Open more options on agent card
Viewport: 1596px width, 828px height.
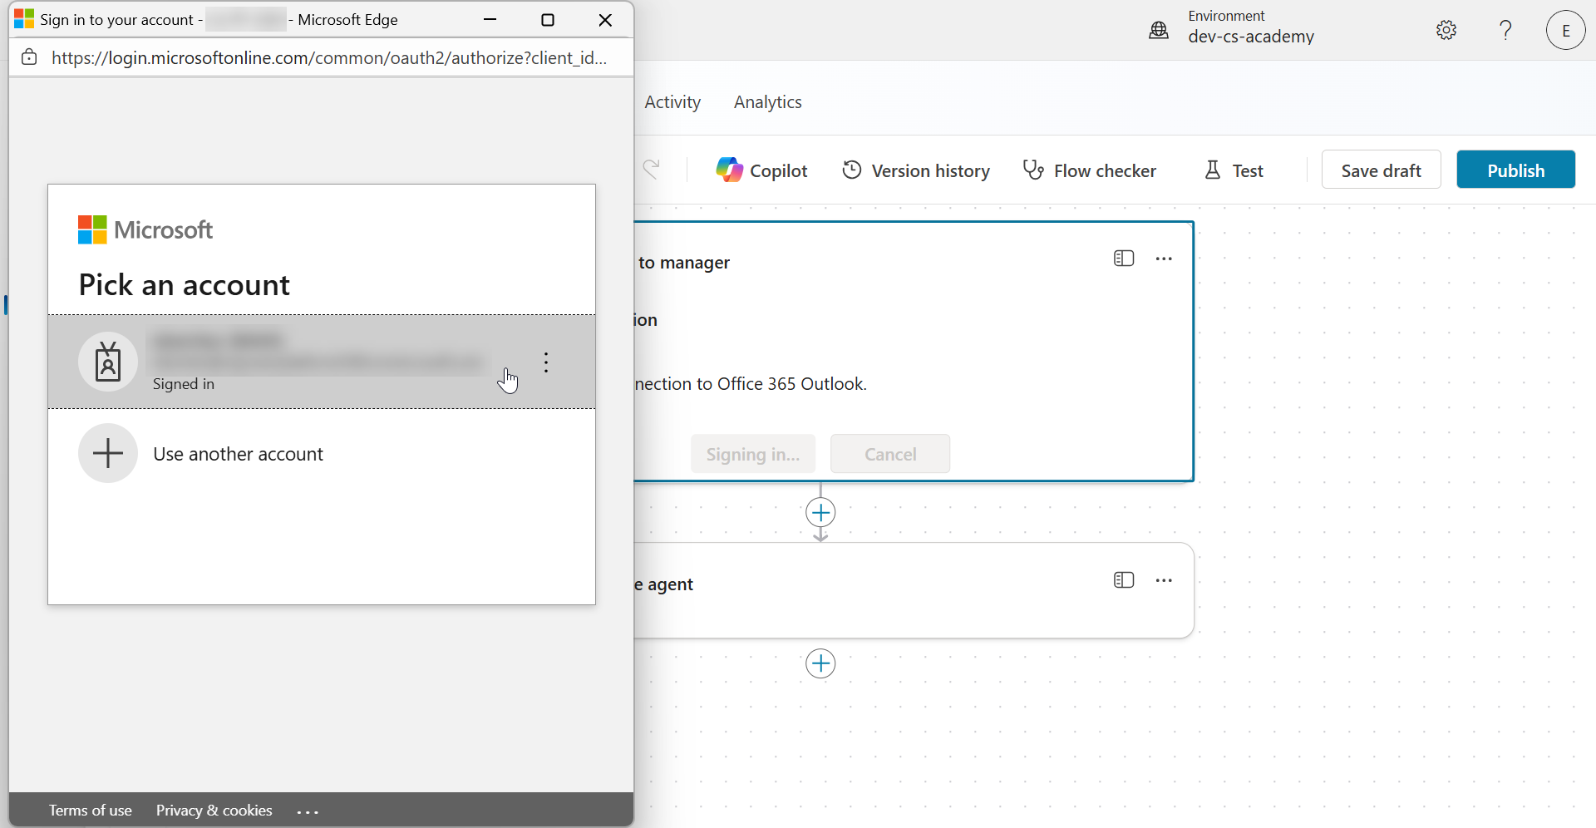point(1164,580)
